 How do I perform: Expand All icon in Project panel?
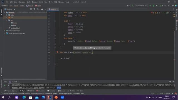click(34, 9)
